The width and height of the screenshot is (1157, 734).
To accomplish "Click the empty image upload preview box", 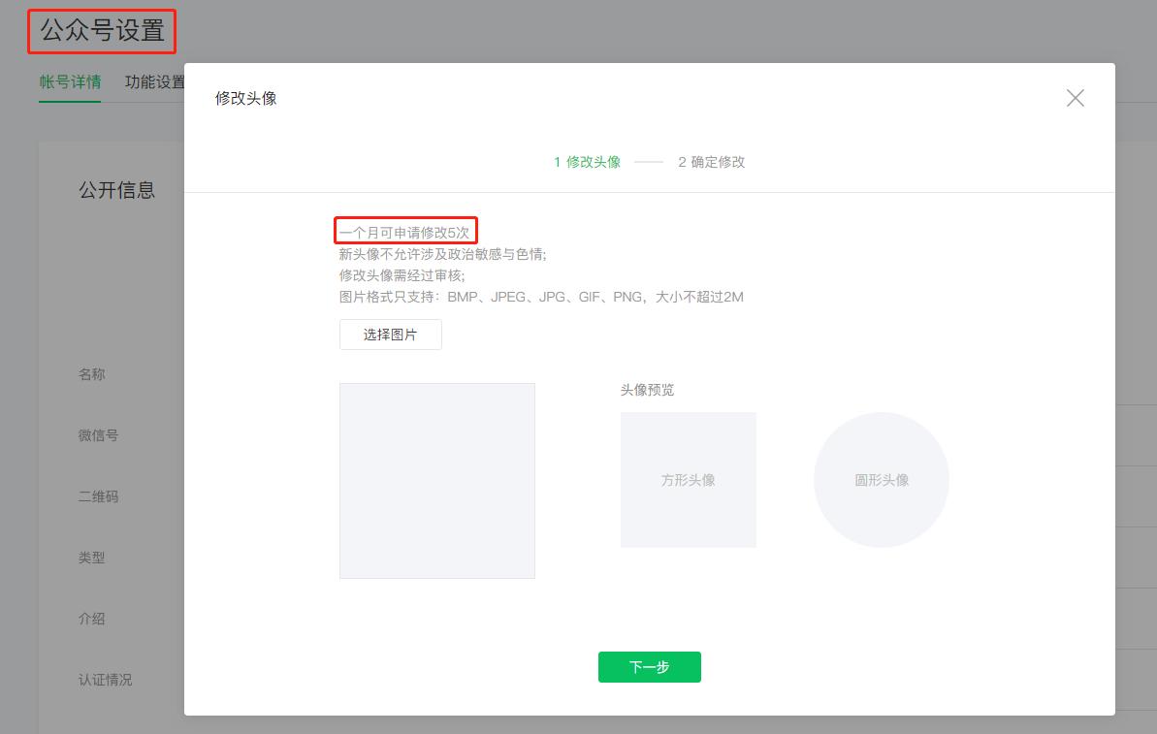I will coord(436,480).
